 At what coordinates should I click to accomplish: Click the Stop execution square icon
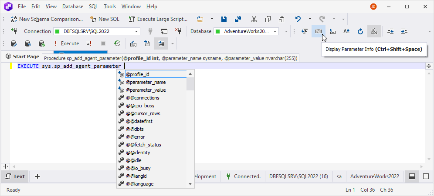click(103, 43)
